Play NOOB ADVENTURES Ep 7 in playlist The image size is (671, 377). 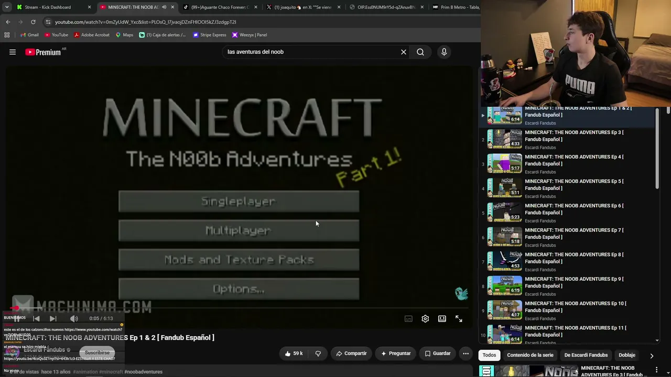pyautogui.click(x=567, y=237)
